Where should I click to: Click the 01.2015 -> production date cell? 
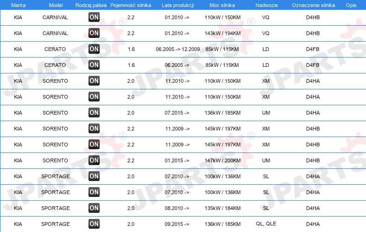pyautogui.click(x=177, y=160)
